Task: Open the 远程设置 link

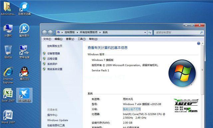Action: click(52, 59)
